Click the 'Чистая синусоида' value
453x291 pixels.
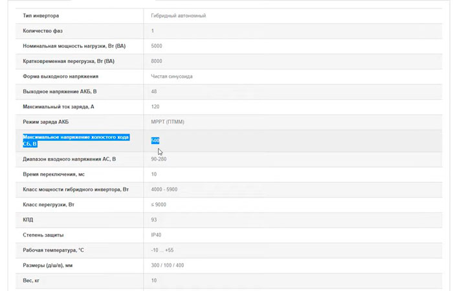point(171,76)
